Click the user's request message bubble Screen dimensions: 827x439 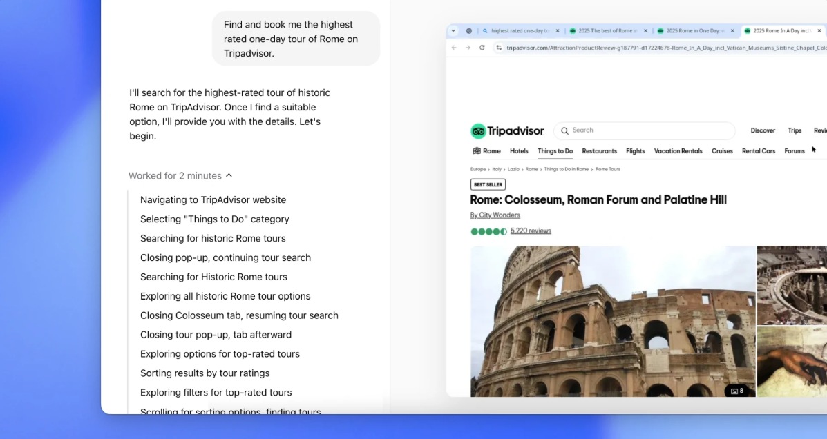tap(296, 39)
